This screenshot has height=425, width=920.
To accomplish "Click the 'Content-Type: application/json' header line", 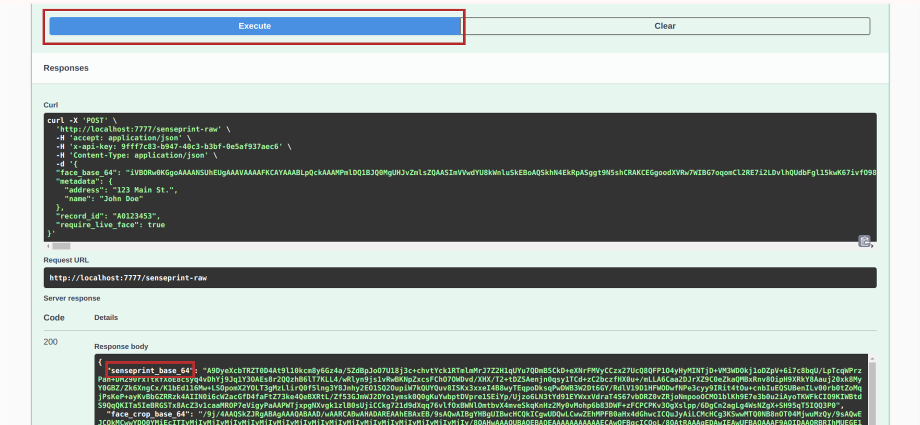I will pos(137,156).
